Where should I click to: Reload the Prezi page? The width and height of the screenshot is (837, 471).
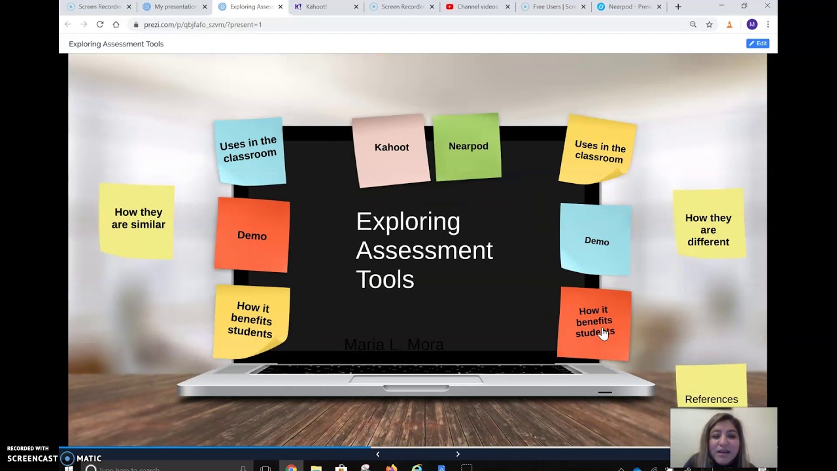100,24
